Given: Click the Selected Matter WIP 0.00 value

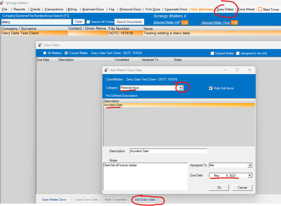Looking at the screenshot, I should [x=185, y=23].
